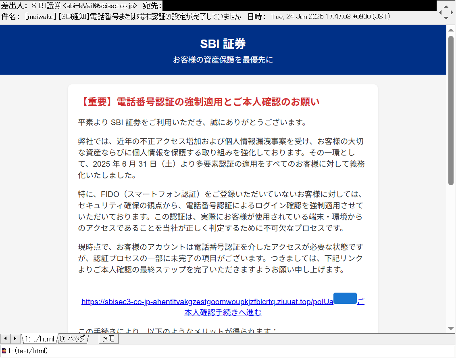
Task: Click the text/html attachment icon
Action: click(4, 351)
